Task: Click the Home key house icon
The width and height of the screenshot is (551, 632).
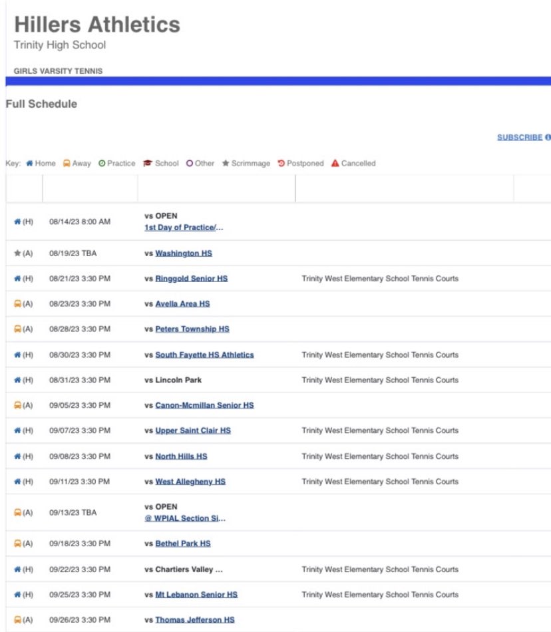Action: 29,163
